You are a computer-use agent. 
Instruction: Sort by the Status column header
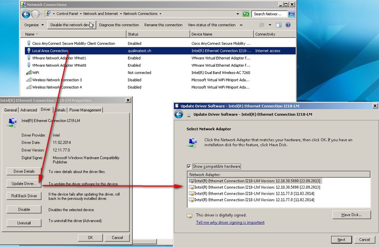[158, 34]
